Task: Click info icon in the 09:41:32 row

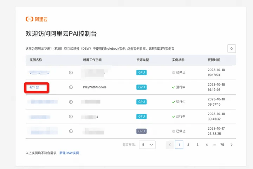Action: pyautogui.click(x=71, y=117)
